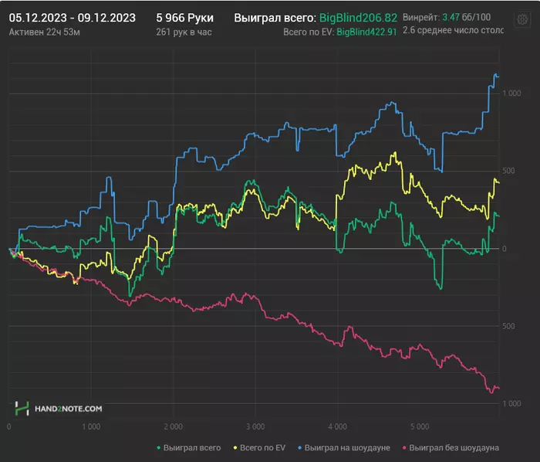The image size is (540, 462).
Task: Click the '5 966 Руки' hands count
Action: [184, 17]
